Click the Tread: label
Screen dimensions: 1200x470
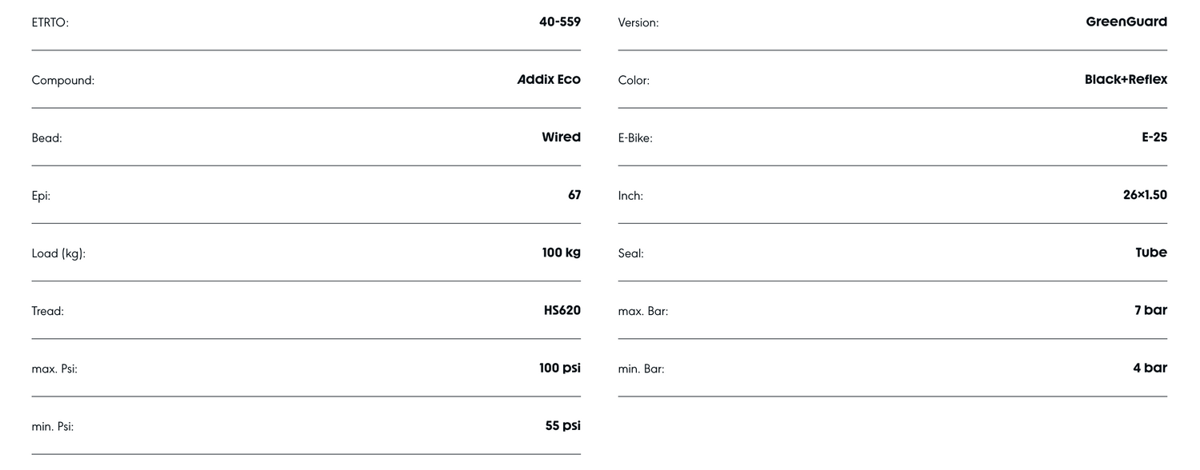48,311
